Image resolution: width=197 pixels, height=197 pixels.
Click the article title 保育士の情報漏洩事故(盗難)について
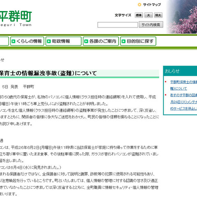click(48, 73)
